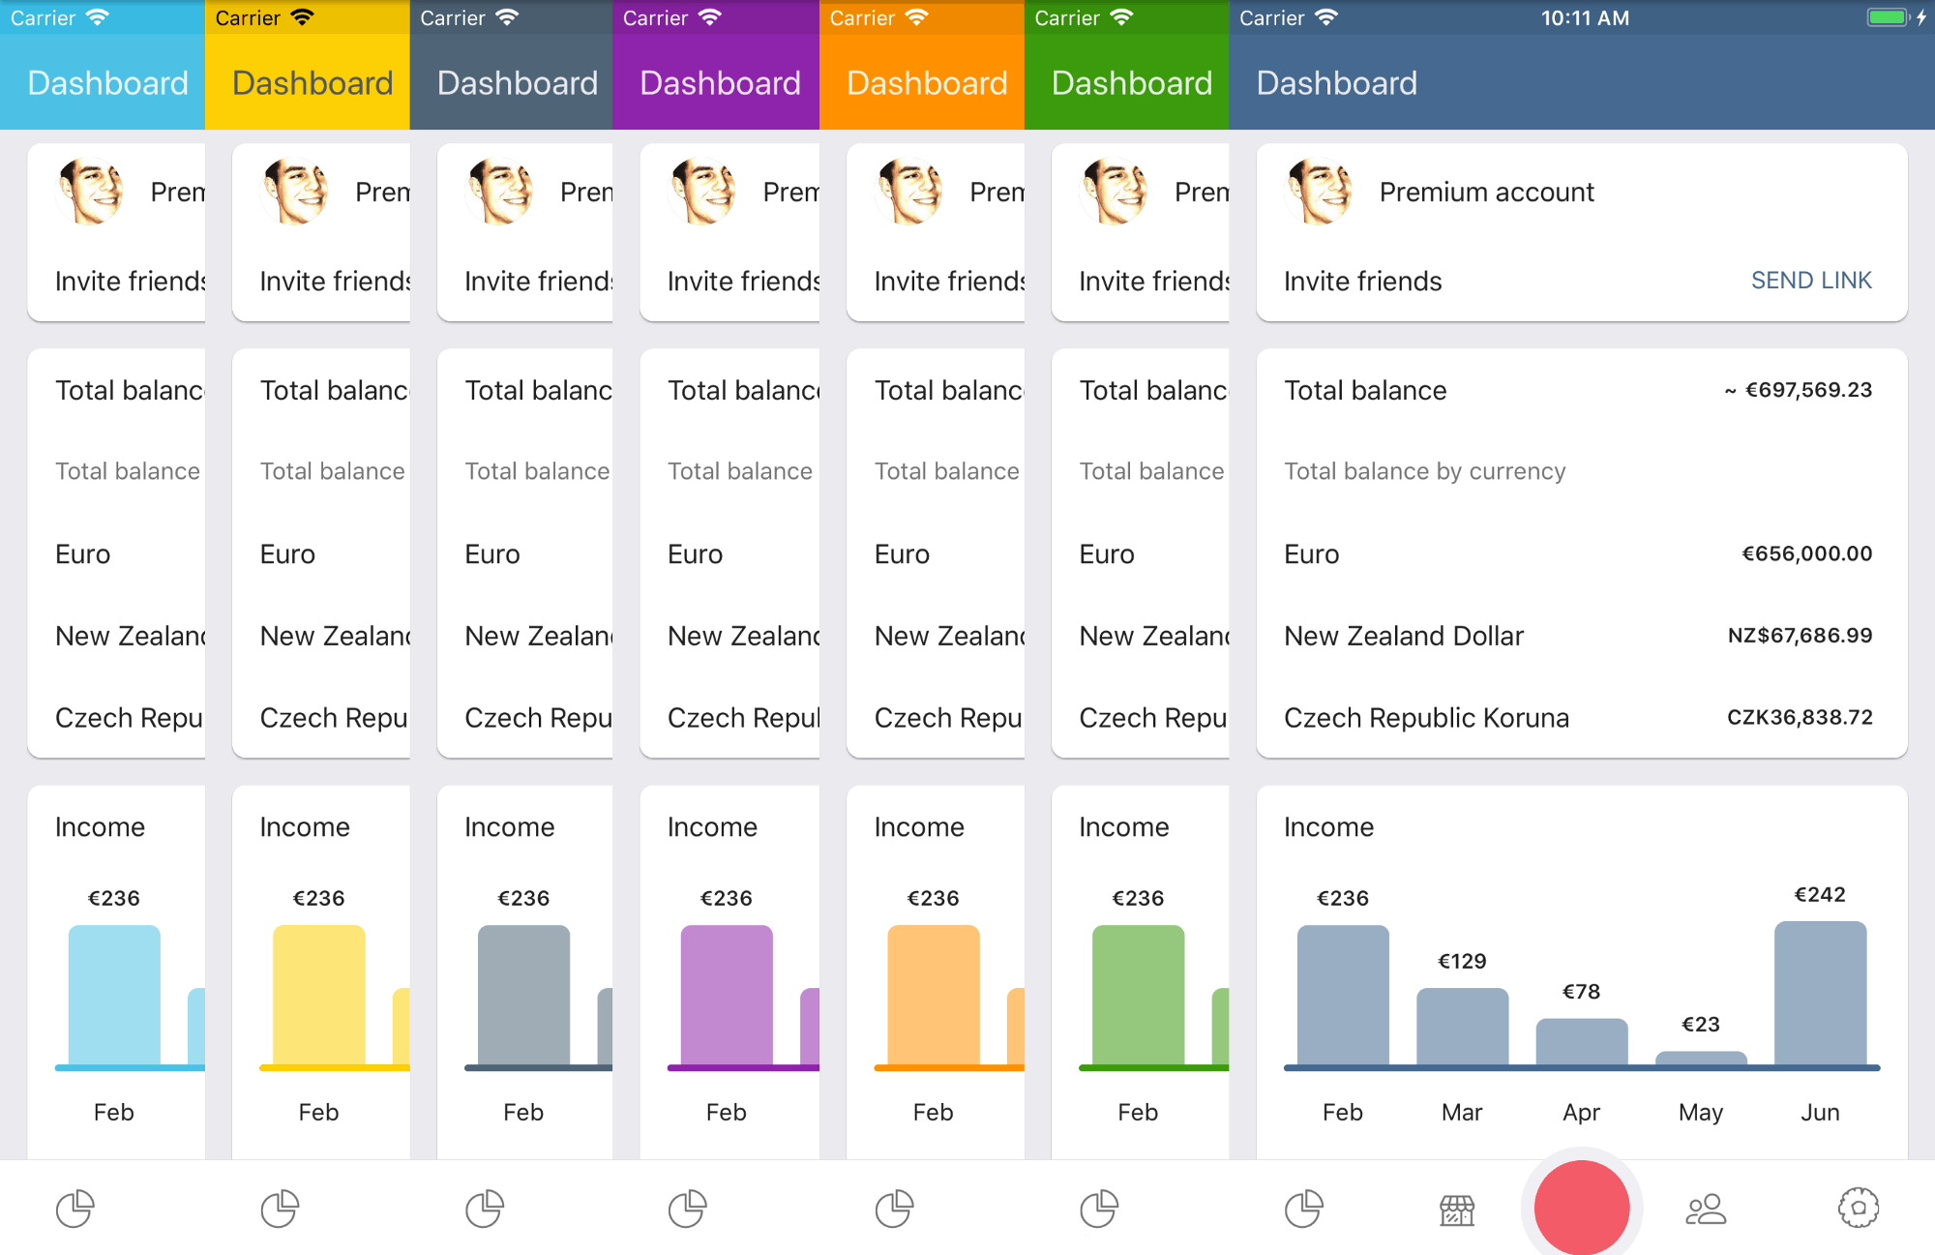The height and width of the screenshot is (1255, 1935).
Task: Click the SEND LINK button
Action: 1811,281
